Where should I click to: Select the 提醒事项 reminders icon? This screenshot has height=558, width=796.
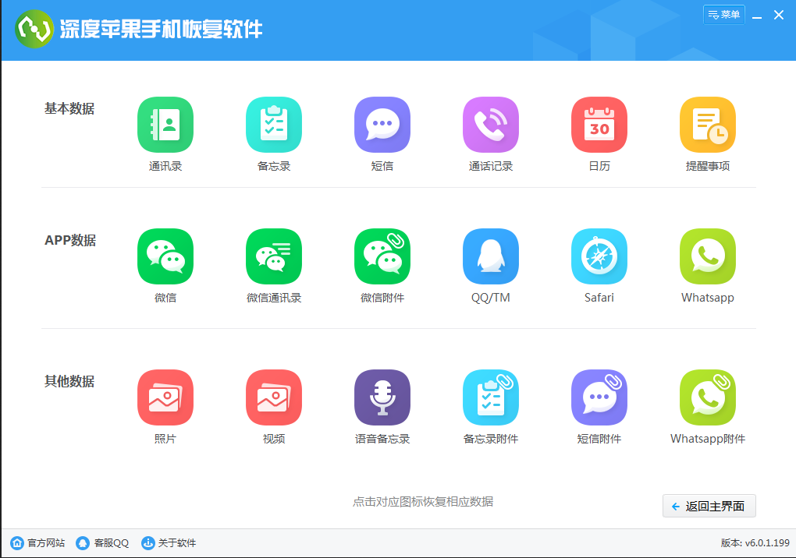(x=708, y=125)
